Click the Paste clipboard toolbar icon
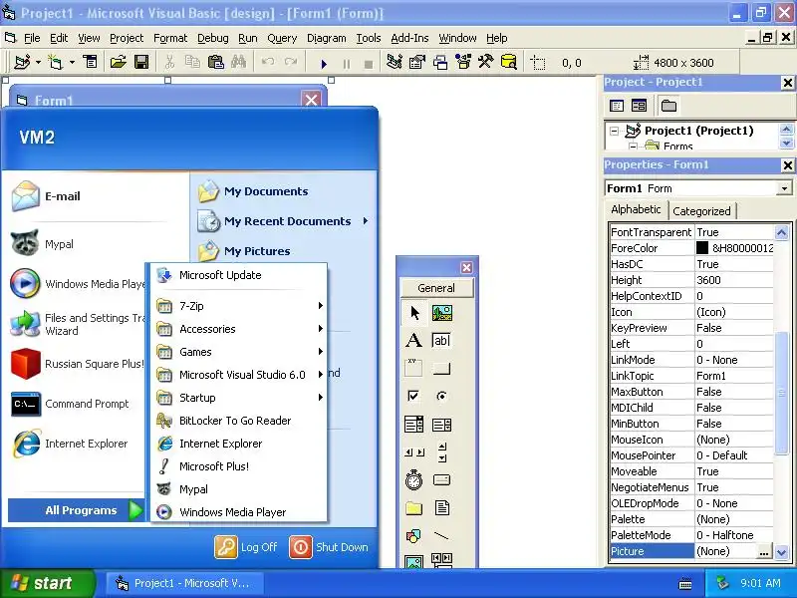Viewport: 797px width, 598px height. point(215,63)
